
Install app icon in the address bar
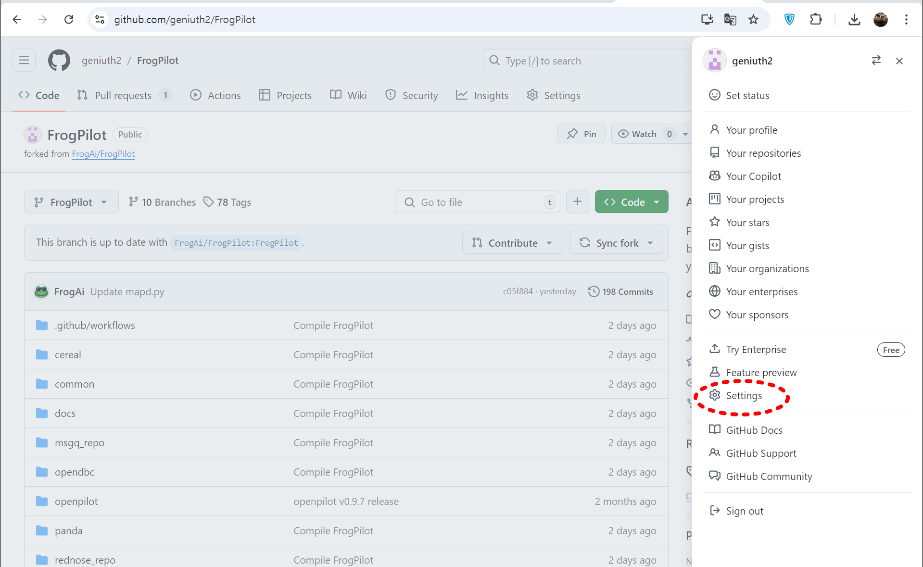click(707, 19)
